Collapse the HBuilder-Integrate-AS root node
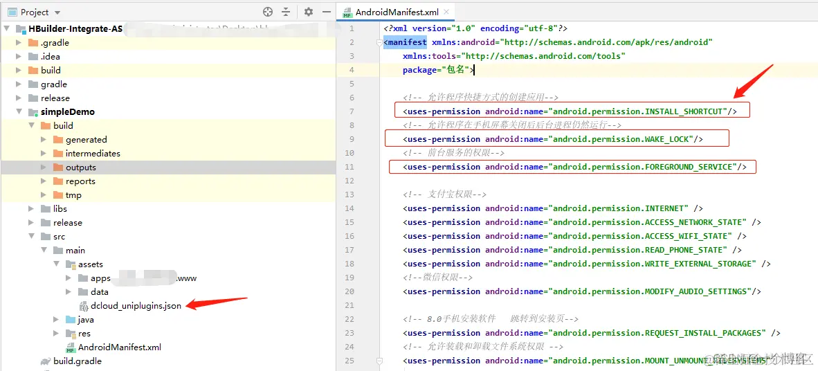Screen dimensions: 818x371 [8, 29]
